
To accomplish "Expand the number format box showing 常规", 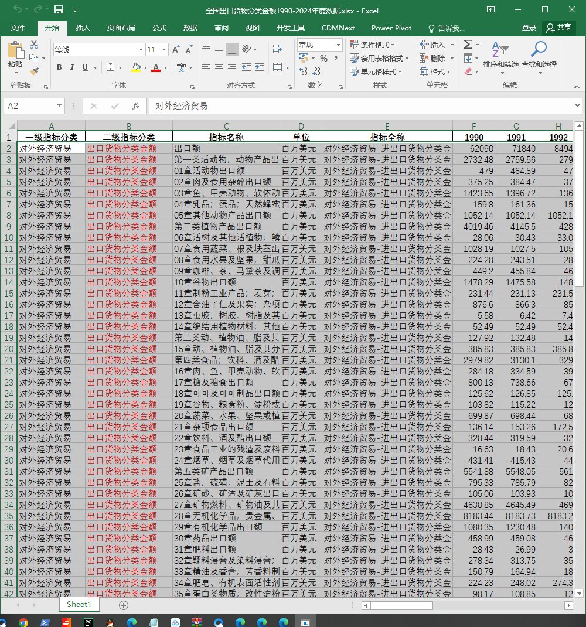I will point(338,45).
